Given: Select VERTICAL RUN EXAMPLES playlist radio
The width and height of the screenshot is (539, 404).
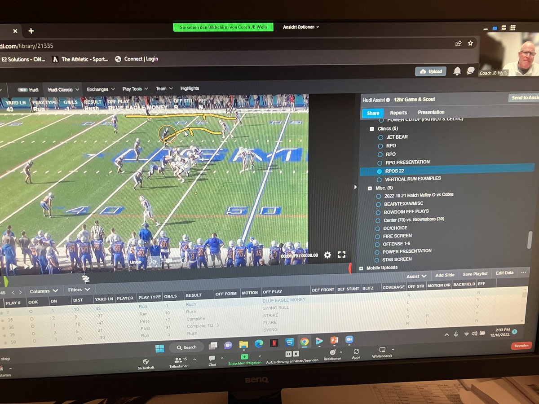Looking at the screenshot, I should [x=380, y=179].
